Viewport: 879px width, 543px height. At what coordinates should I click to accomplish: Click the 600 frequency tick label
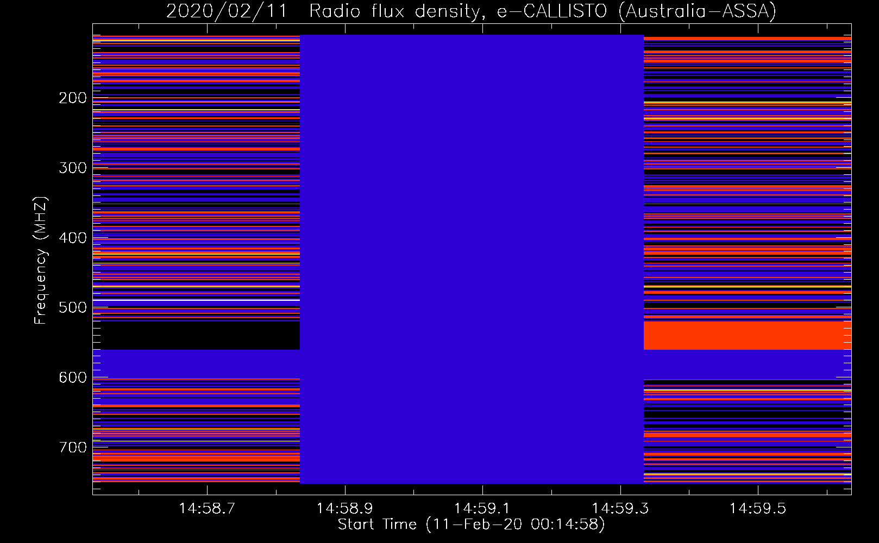[73, 377]
